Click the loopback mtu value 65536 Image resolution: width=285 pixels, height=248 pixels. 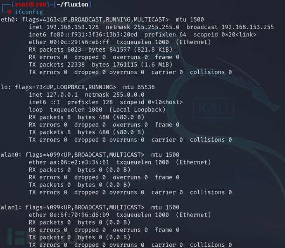click(x=146, y=87)
